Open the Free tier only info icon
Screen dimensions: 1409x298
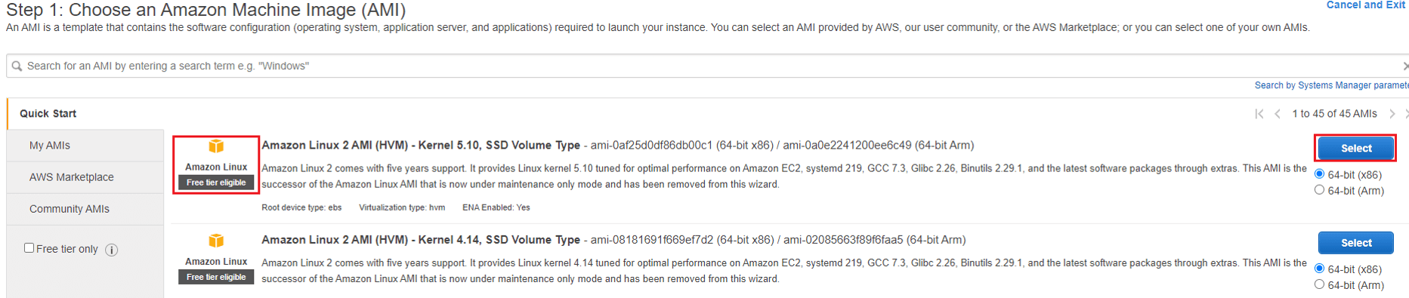pyautogui.click(x=112, y=250)
